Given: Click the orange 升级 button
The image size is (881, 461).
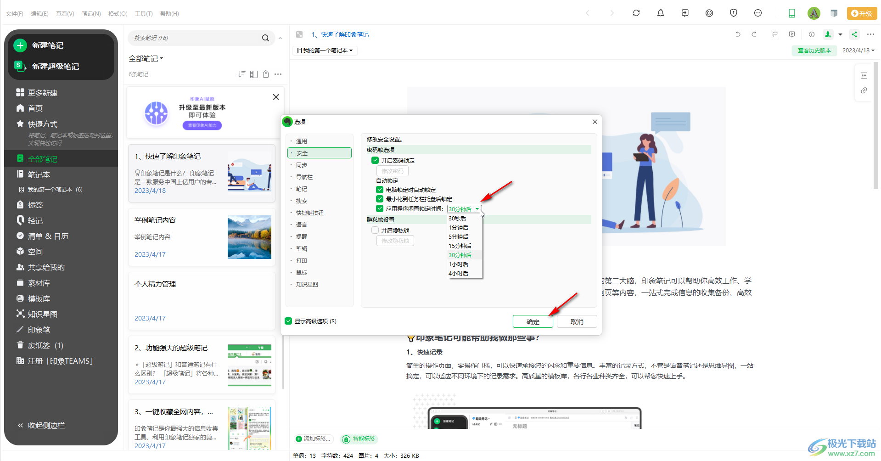Looking at the screenshot, I should click(862, 13).
